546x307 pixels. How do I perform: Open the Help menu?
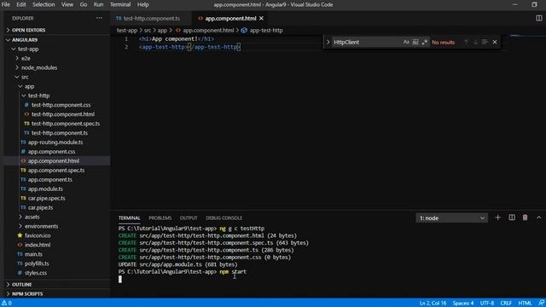click(x=142, y=4)
